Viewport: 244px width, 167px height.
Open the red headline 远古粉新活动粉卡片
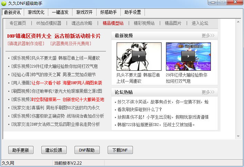click(78, 36)
